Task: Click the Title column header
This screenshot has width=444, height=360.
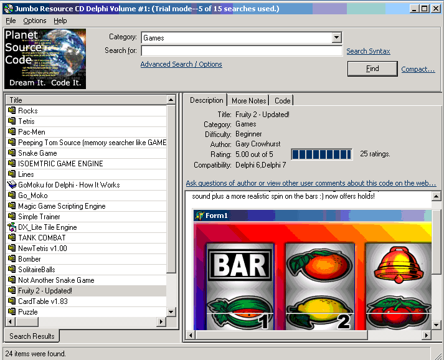Action: (86, 100)
